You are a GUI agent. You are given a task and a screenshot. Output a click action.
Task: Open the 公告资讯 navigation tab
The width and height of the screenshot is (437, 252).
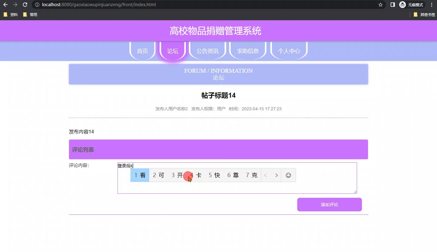point(208,51)
